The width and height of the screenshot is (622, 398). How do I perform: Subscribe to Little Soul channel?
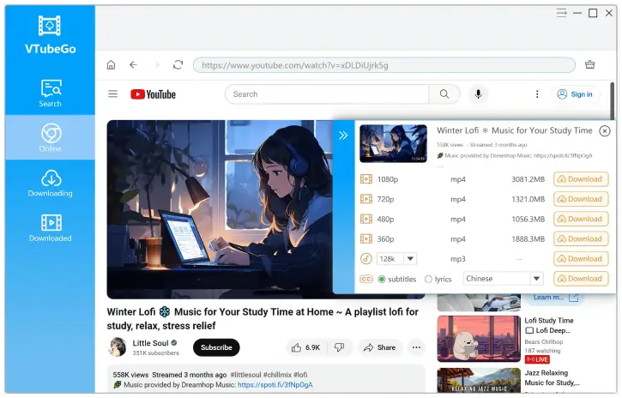click(216, 347)
